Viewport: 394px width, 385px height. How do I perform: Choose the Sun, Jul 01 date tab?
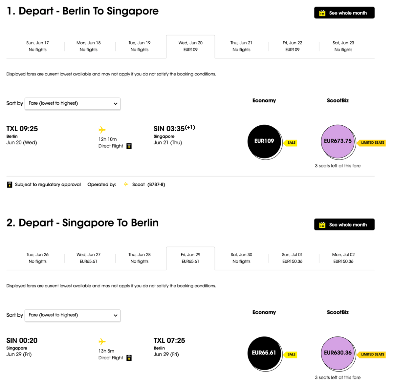click(292, 258)
